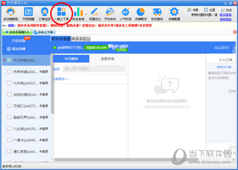Click the 加载更多>> link
Viewport: 238px width, 170px height.
coord(61,79)
